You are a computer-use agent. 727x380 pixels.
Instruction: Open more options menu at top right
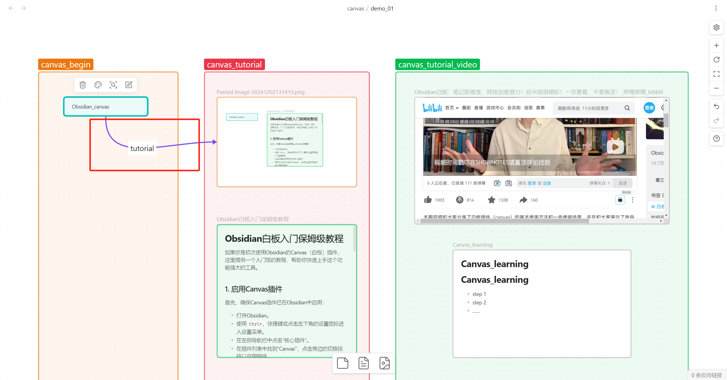(716, 8)
